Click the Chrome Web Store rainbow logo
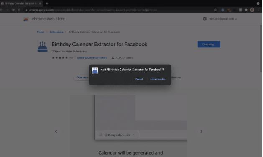 coord(26,19)
